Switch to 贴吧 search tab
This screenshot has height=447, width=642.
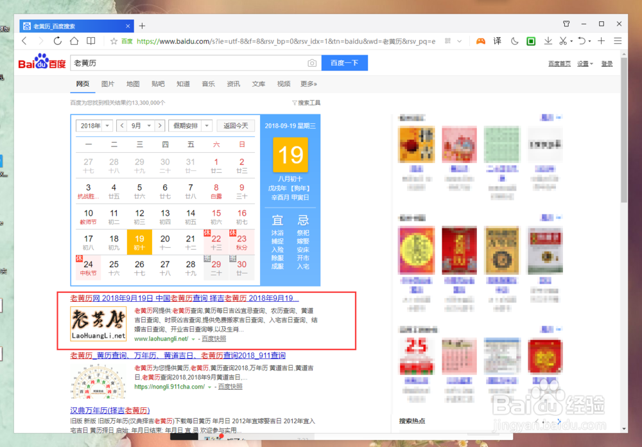[x=158, y=83]
